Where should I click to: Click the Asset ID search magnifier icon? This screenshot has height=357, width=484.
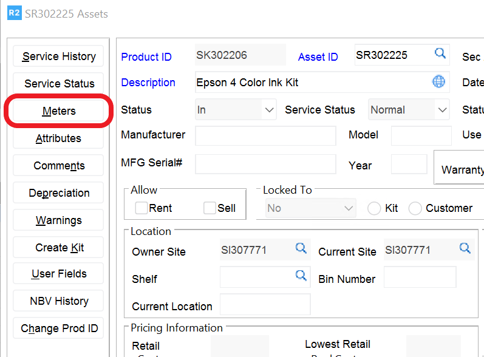440,54
